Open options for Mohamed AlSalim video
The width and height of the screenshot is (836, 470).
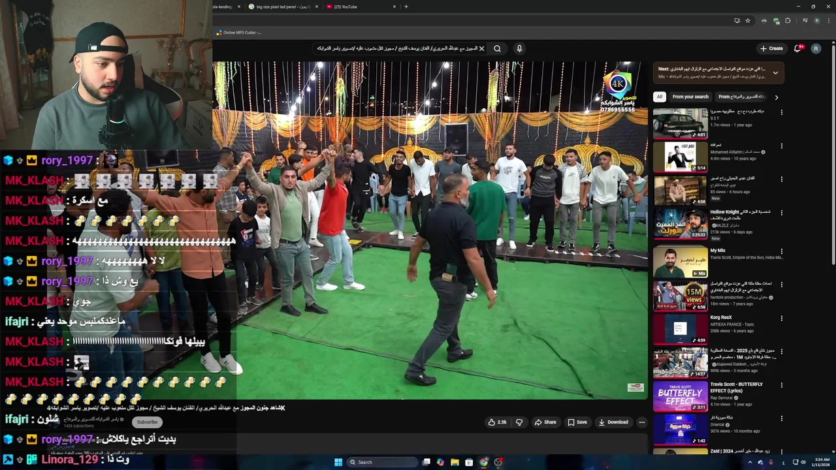(781, 146)
